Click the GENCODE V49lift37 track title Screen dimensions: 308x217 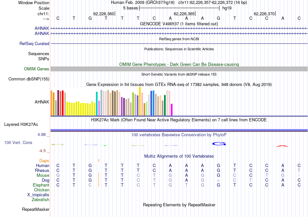tap(179, 24)
